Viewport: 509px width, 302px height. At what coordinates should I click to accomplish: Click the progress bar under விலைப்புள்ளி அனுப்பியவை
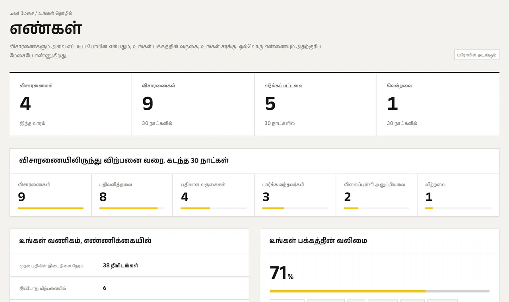(377, 208)
